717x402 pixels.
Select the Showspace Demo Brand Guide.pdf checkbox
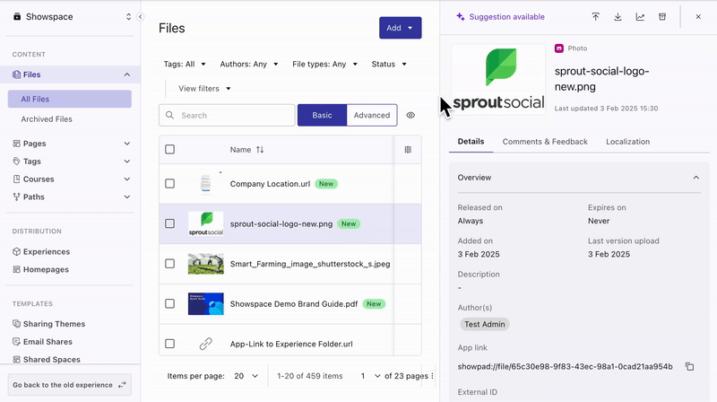click(x=170, y=304)
